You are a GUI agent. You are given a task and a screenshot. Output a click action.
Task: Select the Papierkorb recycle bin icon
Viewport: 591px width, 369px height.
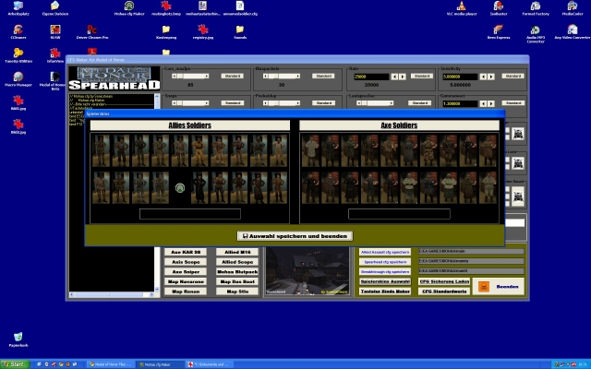(18, 339)
